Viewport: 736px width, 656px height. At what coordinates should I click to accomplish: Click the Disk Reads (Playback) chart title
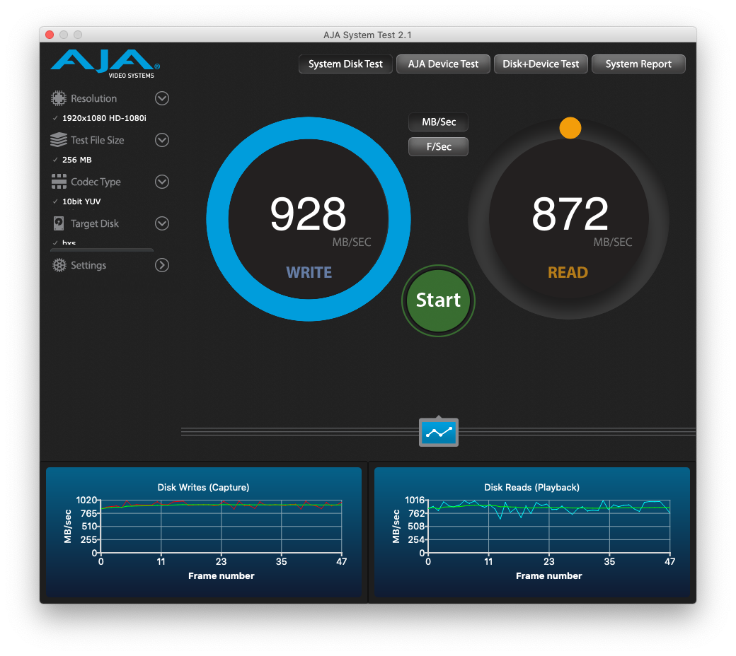click(531, 487)
